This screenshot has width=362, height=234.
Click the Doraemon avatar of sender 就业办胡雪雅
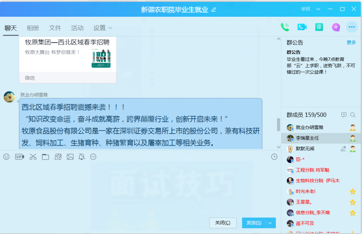(9, 97)
